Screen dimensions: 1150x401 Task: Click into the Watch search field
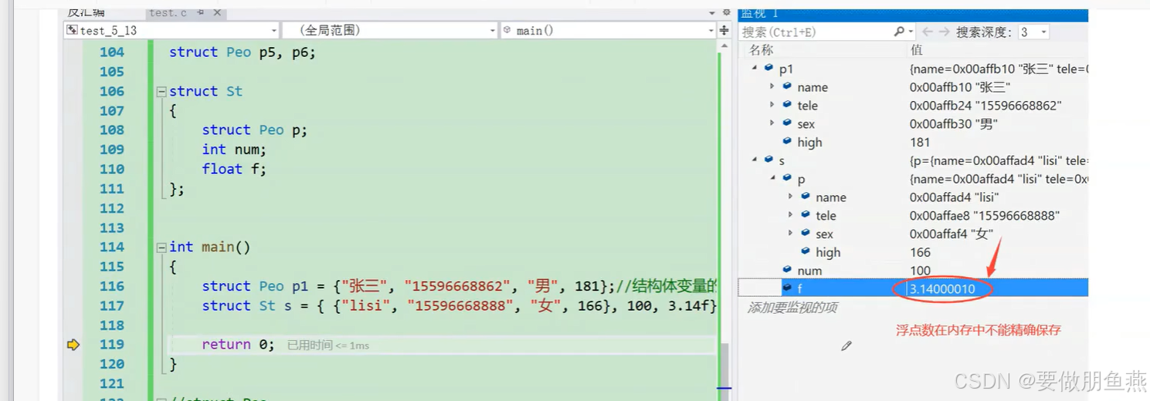coord(816,32)
